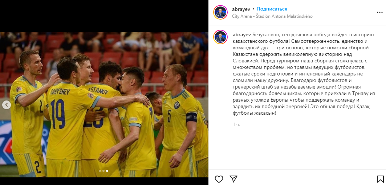Save the post with the bookmark icon
This screenshot has width=386, height=185.
point(380,179)
